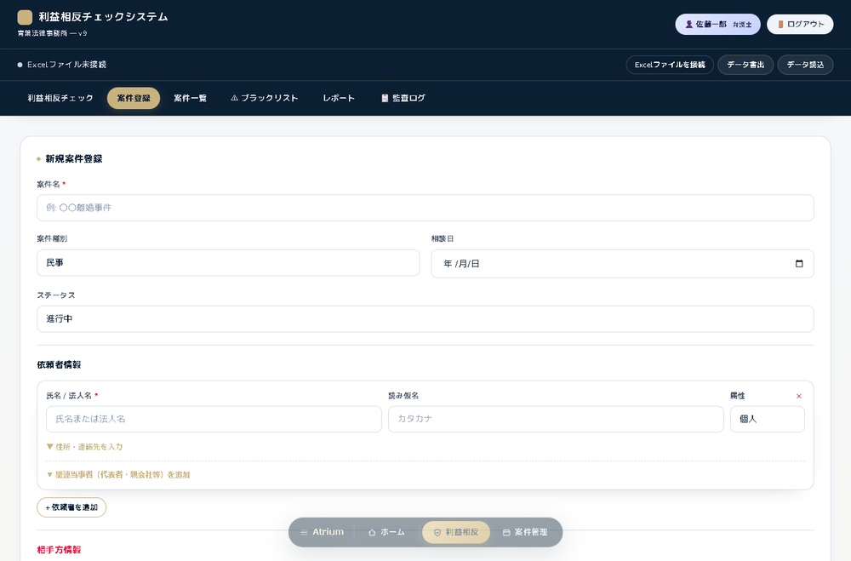Viewport: 851px width, 561px height.
Task: Open the ブラックリスト tab
Action: click(x=265, y=98)
